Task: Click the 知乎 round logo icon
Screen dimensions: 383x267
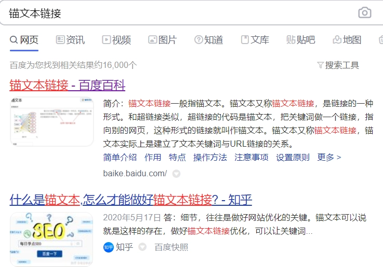Action: [109, 247]
